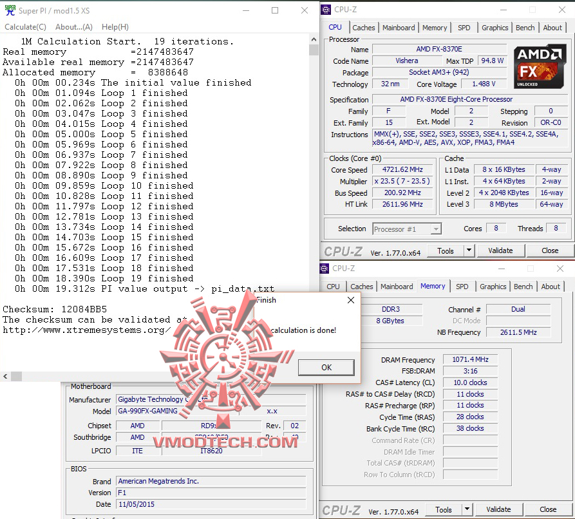Minimize the top CPU-Z window
The image size is (575, 519).
coord(503,10)
